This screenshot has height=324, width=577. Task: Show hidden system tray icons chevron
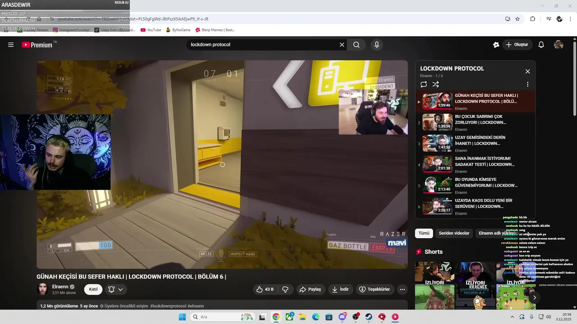pos(512,317)
